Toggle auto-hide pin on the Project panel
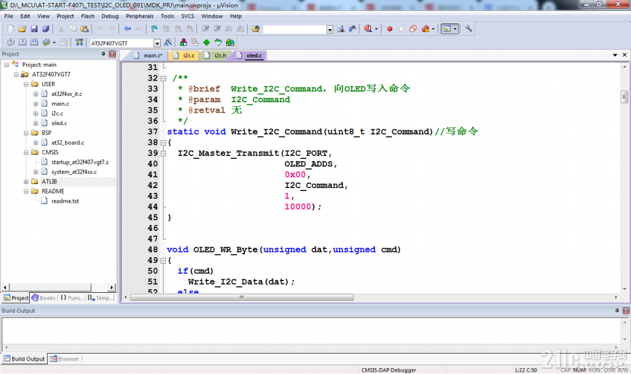Image resolution: width=631 pixels, height=374 pixels. pyautogui.click(x=103, y=54)
